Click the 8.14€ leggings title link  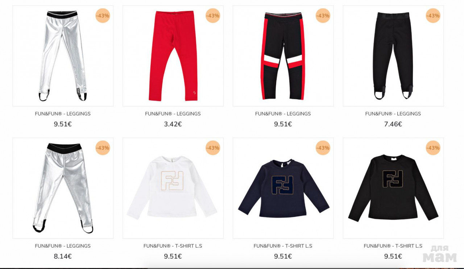[63, 246]
